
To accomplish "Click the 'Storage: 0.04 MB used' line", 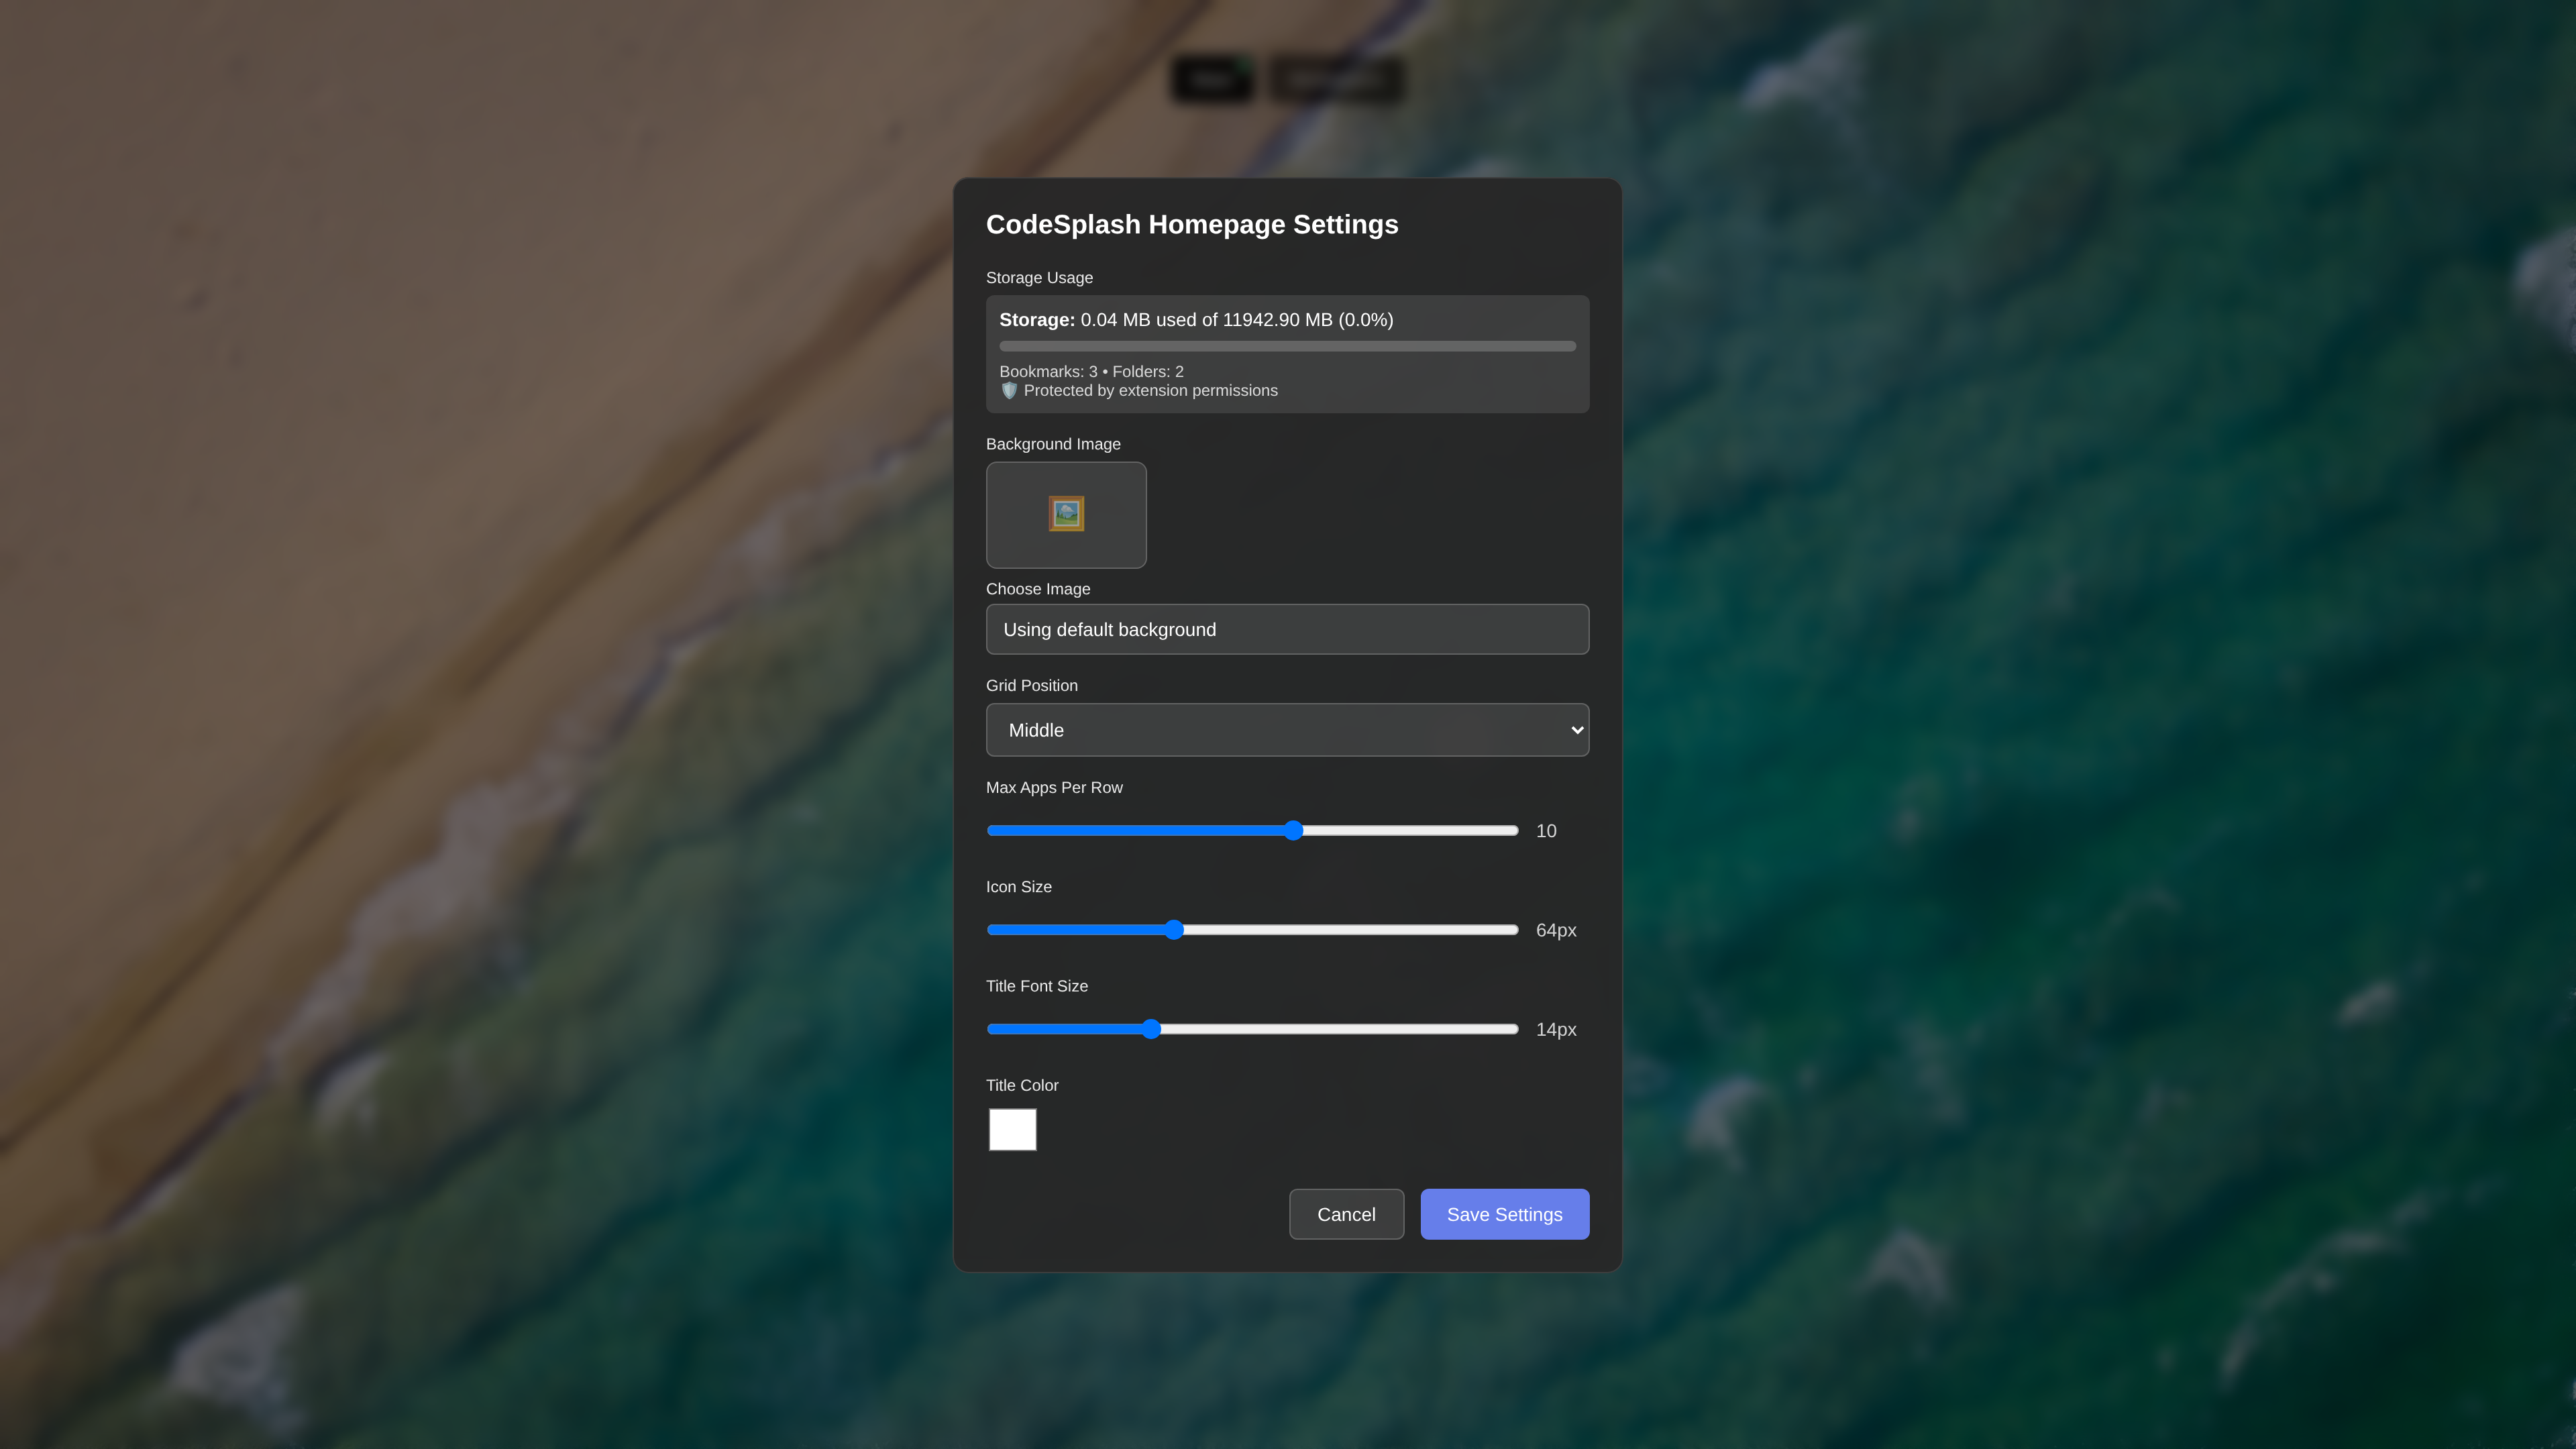I will click(1196, 320).
